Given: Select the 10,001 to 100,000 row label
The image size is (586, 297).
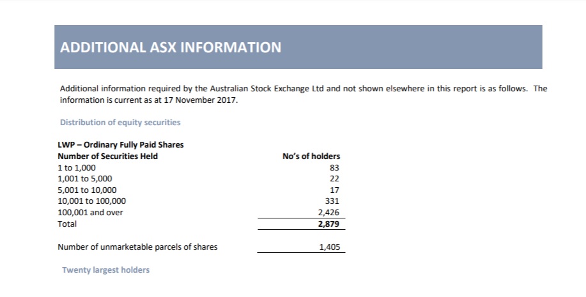Looking at the screenshot, I should (91, 201).
